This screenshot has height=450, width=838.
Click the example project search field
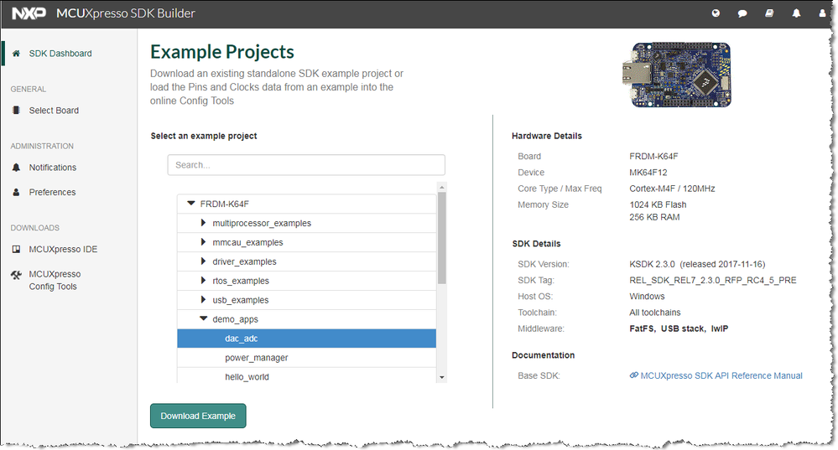click(x=306, y=165)
